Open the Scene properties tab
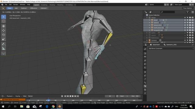 [x=145, y=64]
